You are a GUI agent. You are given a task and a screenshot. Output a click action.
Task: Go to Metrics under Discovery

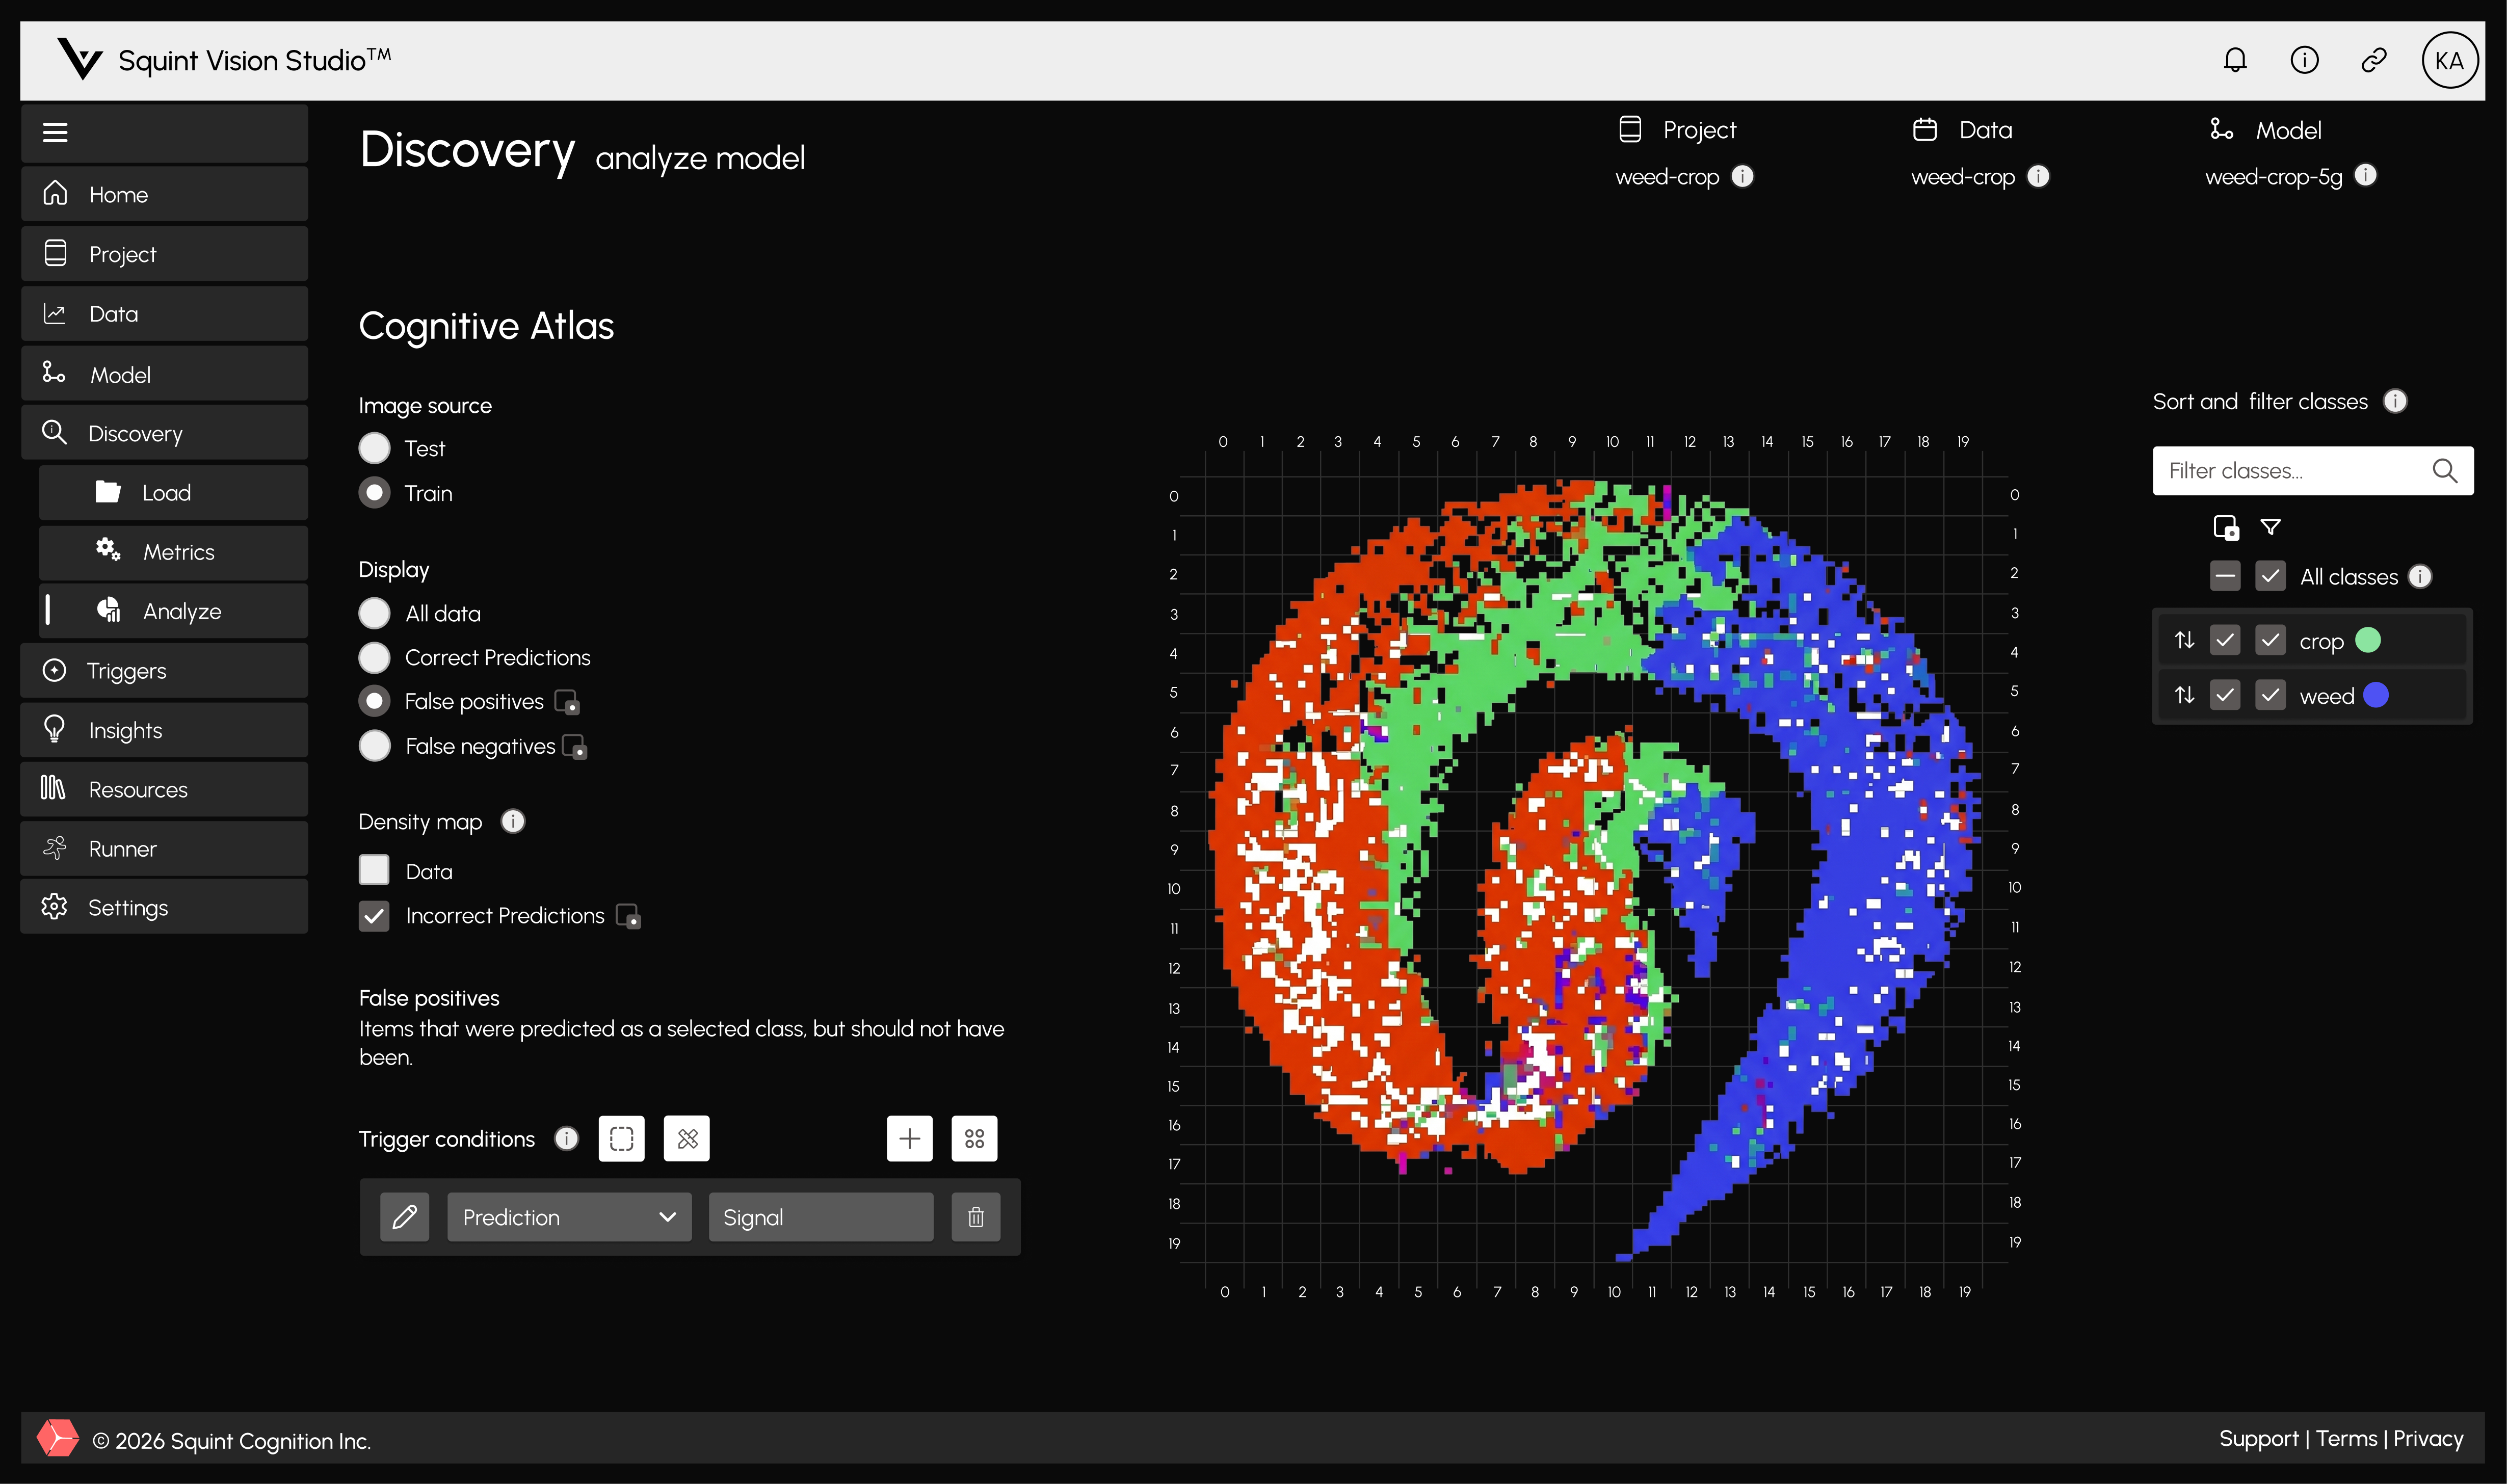[173, 552]
